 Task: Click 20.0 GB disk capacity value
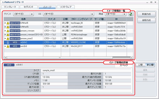pyautogui.click(x=46, y=84)
